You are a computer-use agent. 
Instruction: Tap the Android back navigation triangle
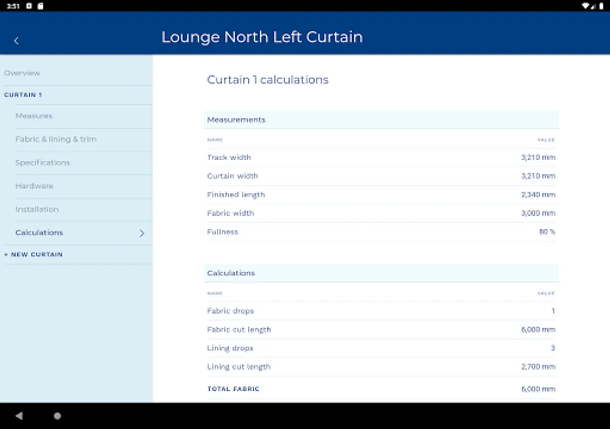[19, 416]
